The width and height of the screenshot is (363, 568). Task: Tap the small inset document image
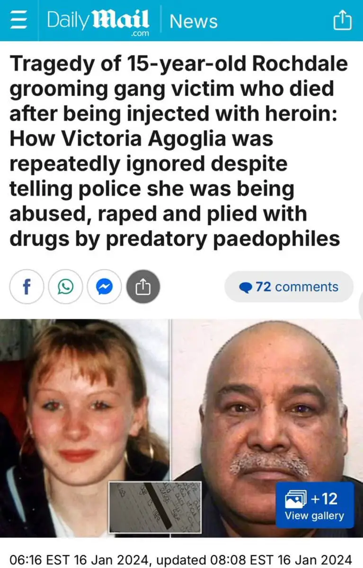point(155,507)
